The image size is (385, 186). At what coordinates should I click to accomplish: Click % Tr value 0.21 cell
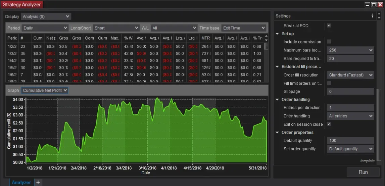coord(257,75)
